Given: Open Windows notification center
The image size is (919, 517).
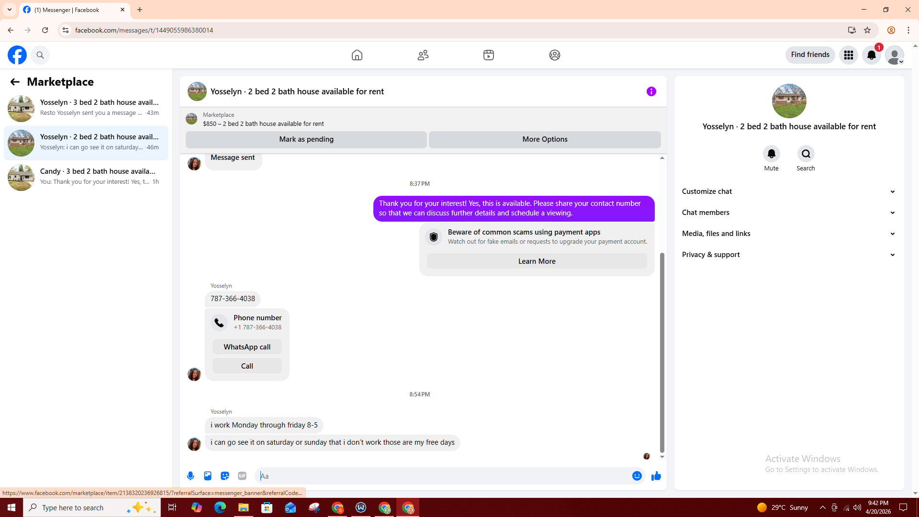Looking at the screenshot, I should pos(903,507).
